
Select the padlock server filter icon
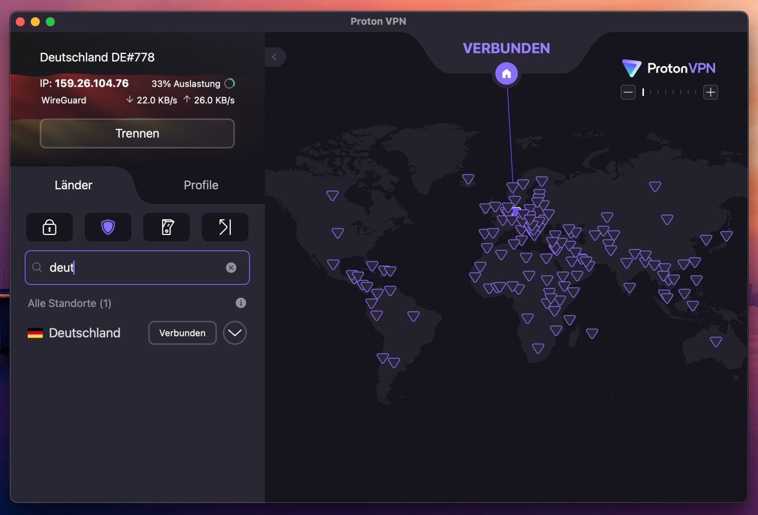point(49,227)
